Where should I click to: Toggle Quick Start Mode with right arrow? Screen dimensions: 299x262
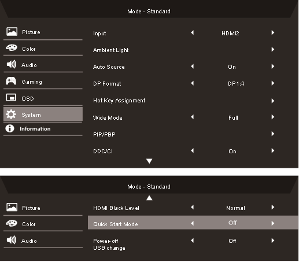(273, 223)
